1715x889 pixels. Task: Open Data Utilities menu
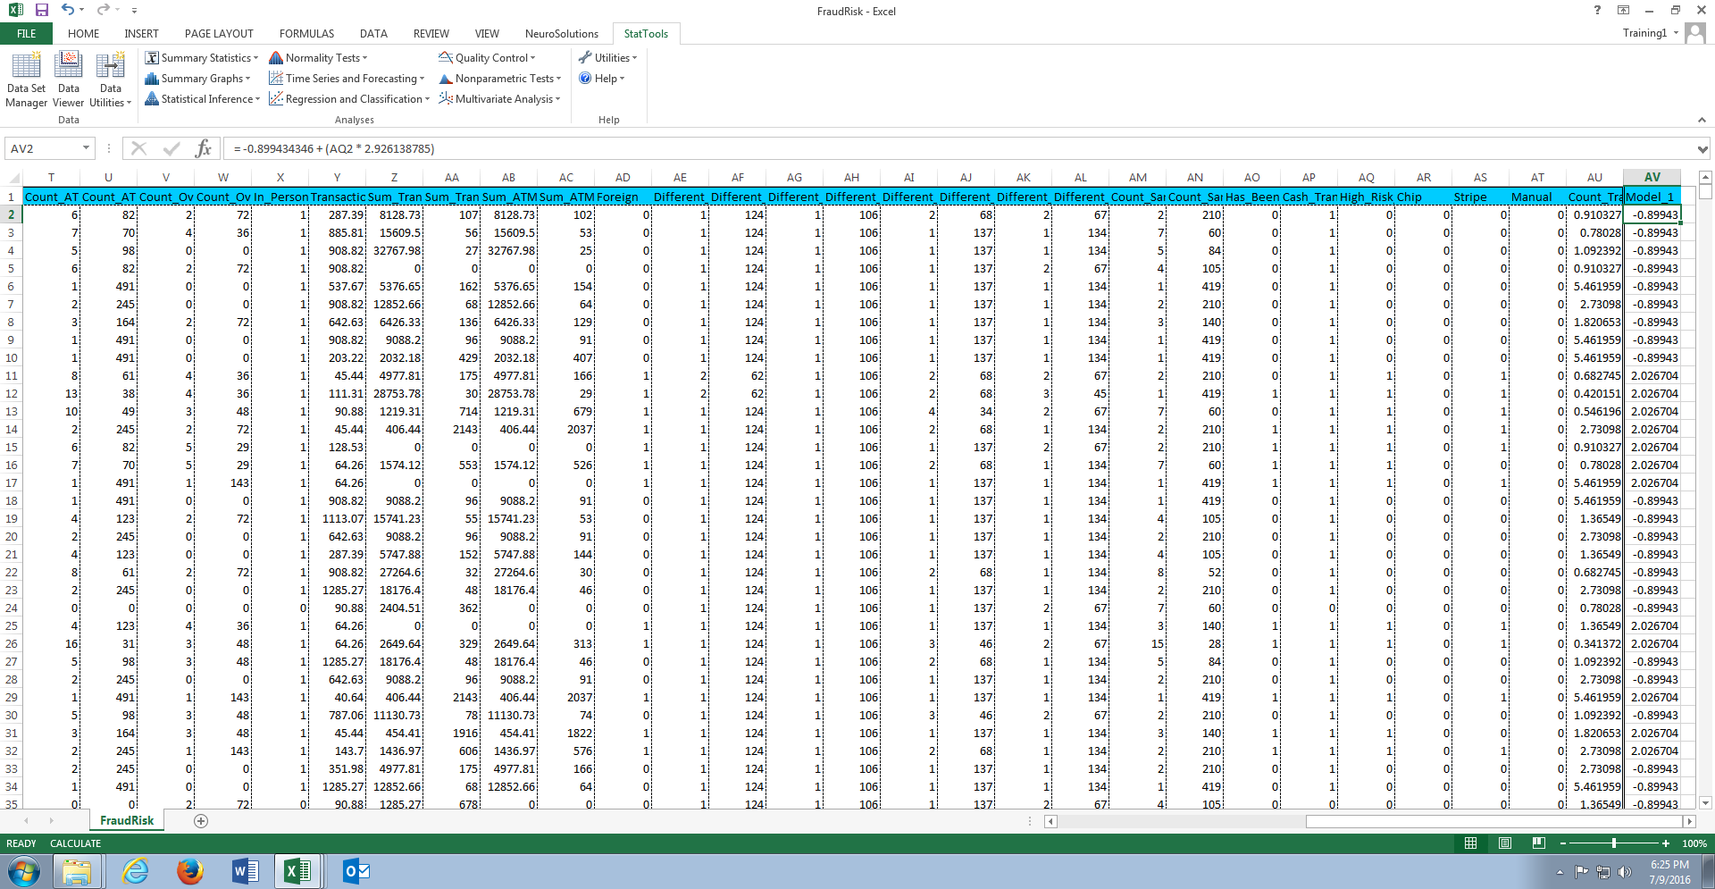(111, 80)
